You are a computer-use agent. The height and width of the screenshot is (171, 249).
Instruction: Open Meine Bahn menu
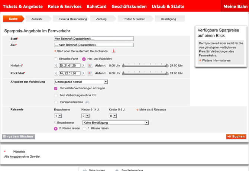pos(236,7)
